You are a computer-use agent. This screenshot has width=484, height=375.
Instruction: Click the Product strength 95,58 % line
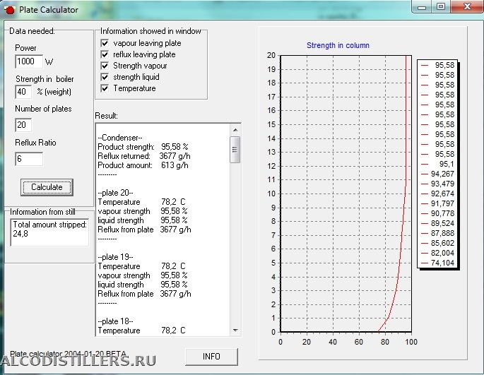tap(143, 147)
